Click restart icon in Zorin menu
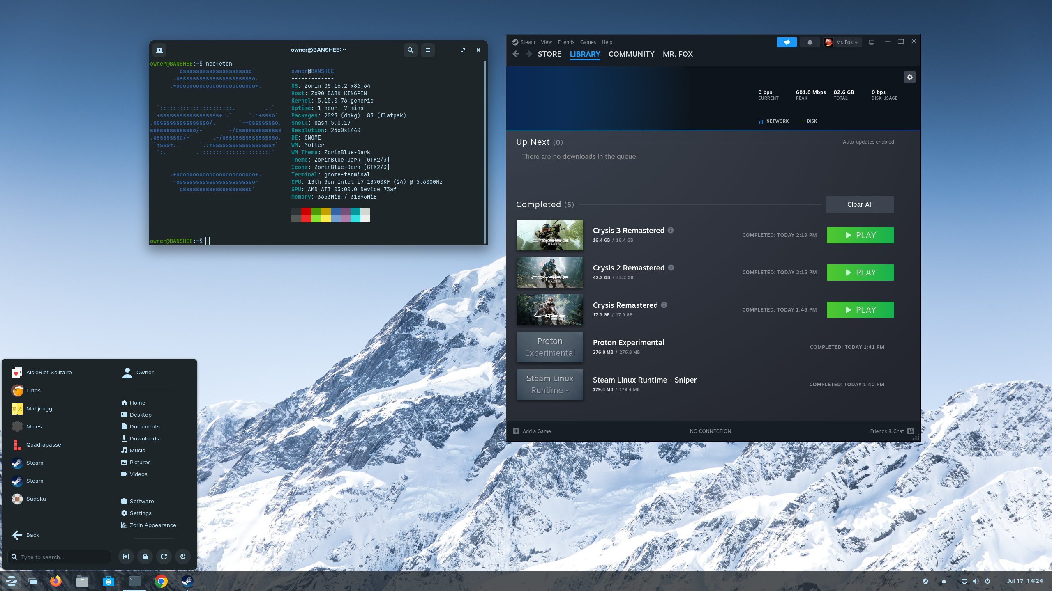The image size is (1052, 591). pos(164,557)
